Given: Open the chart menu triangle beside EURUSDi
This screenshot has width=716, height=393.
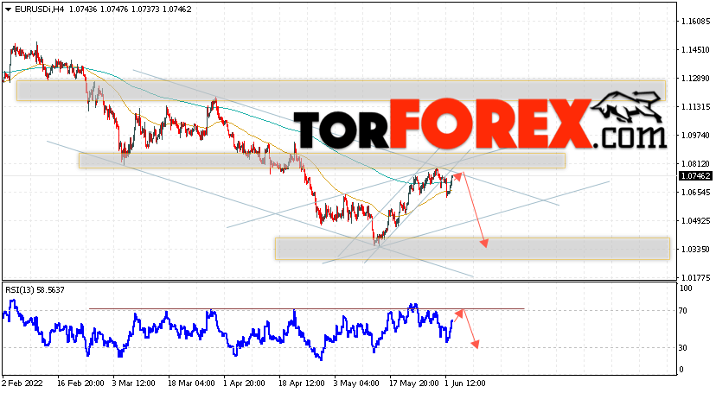Looking at the screenshot, I should pyautogui.click(x=9, y=10).
